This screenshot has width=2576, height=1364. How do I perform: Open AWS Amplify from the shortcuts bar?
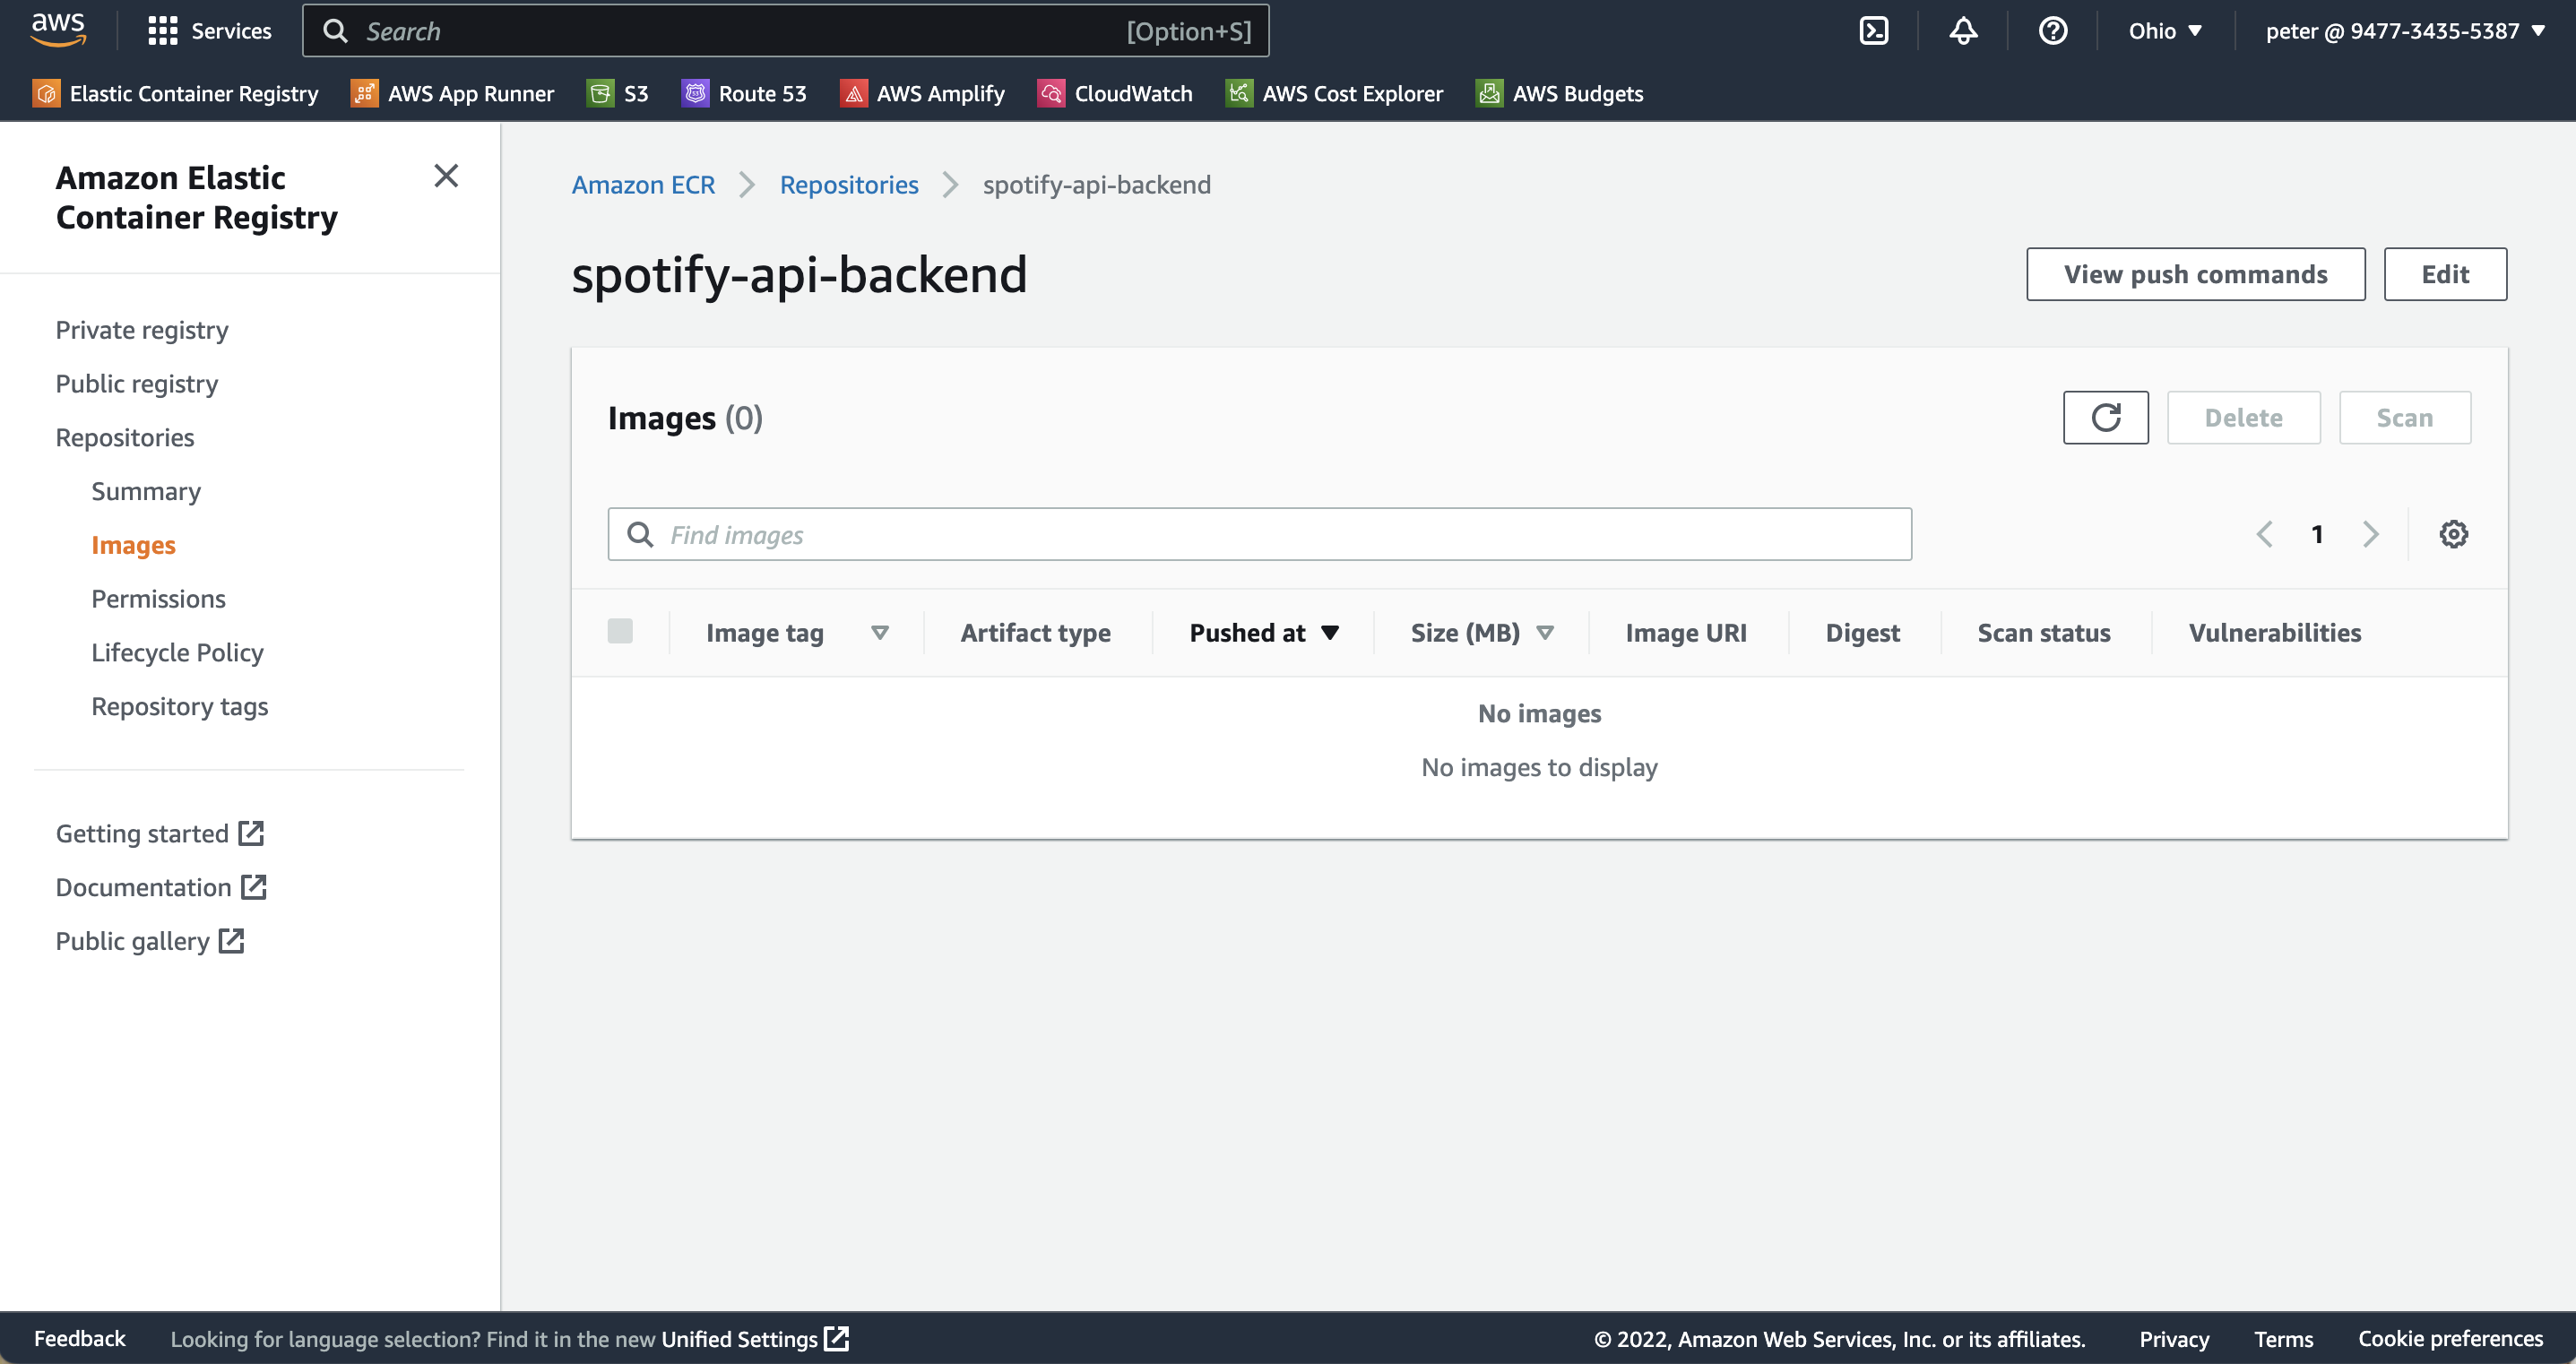922,93
